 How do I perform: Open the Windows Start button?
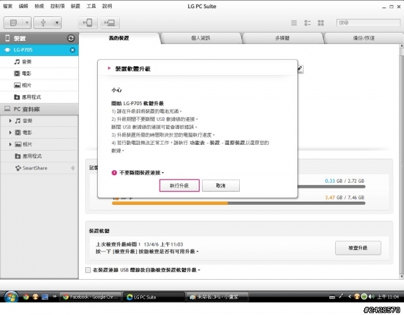10,297
